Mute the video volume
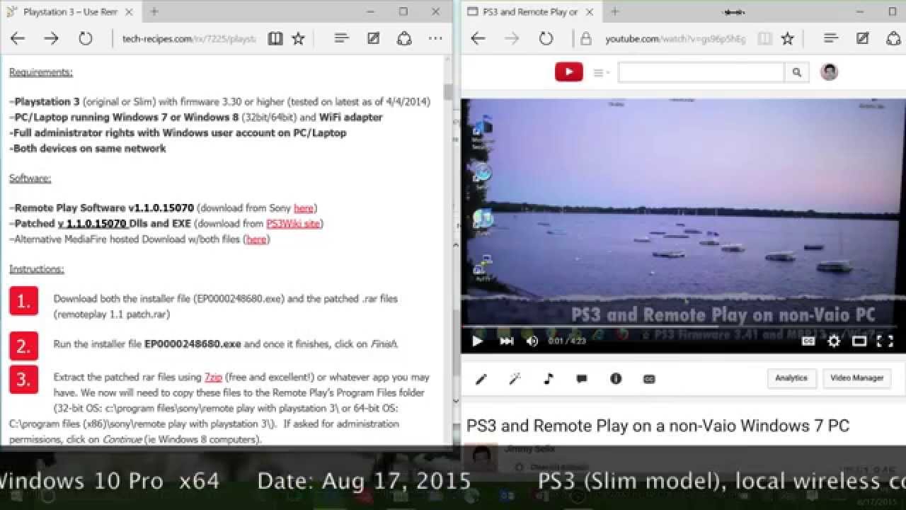The height and width of the screenshot is (510, 906). pos(532,341)
